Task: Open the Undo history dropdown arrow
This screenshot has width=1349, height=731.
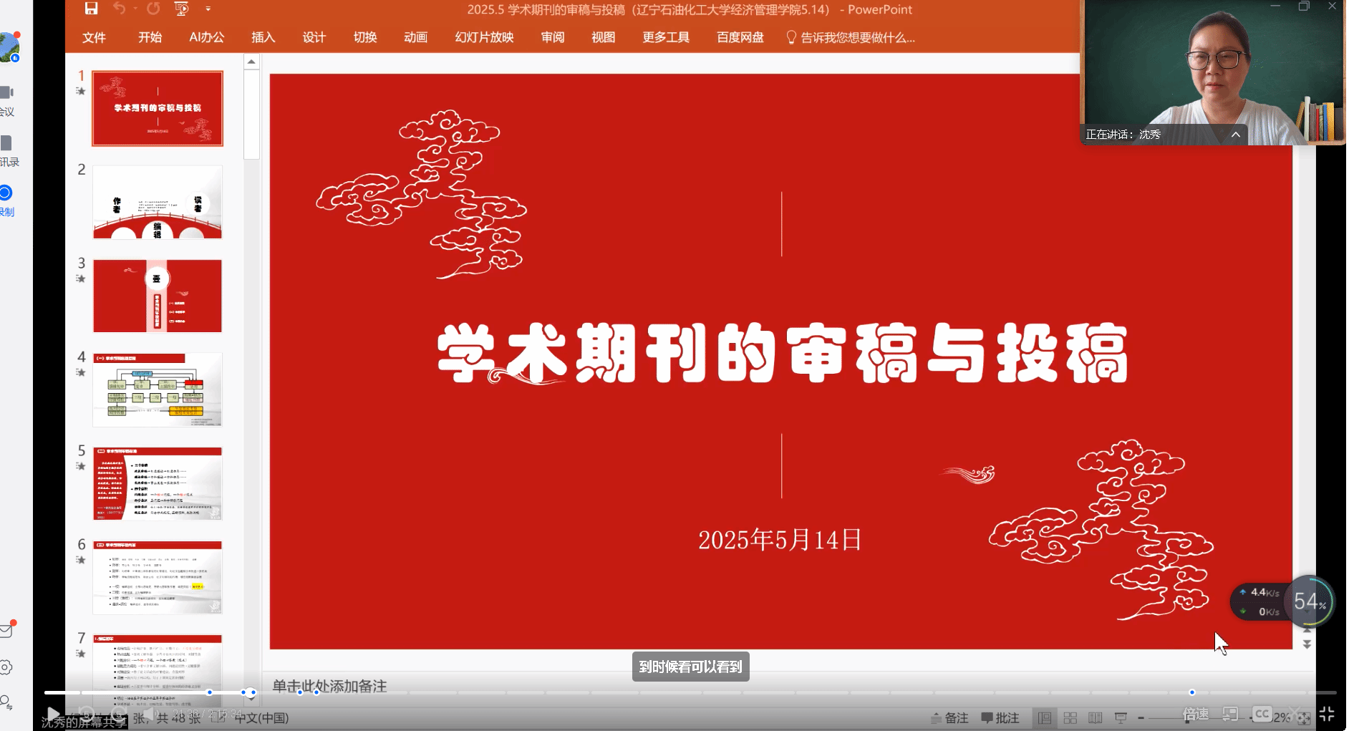Action: point(135,9)
